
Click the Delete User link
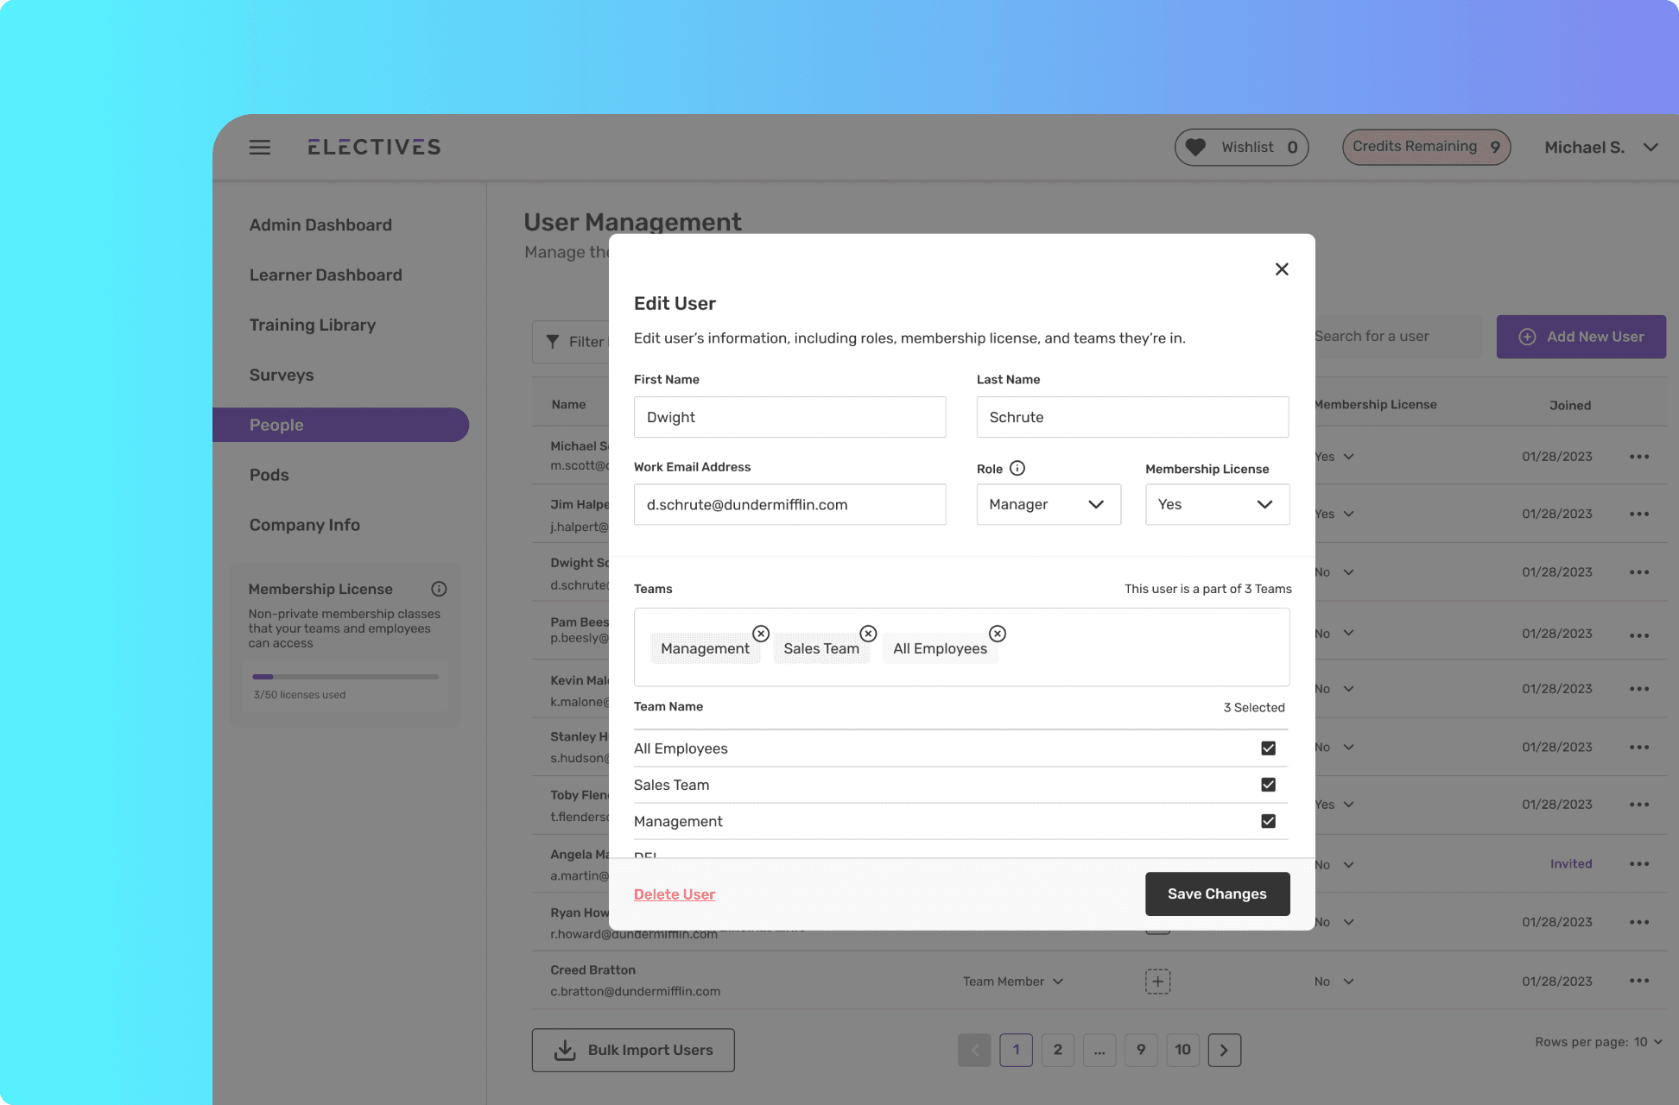(675, 894)
